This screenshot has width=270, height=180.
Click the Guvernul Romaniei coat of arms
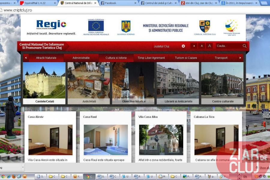pos(126,26)
